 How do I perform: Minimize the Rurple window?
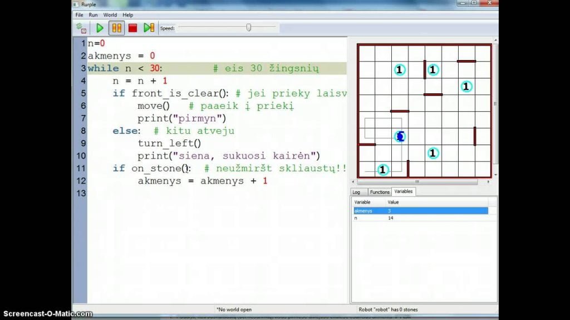click(463, 3)
